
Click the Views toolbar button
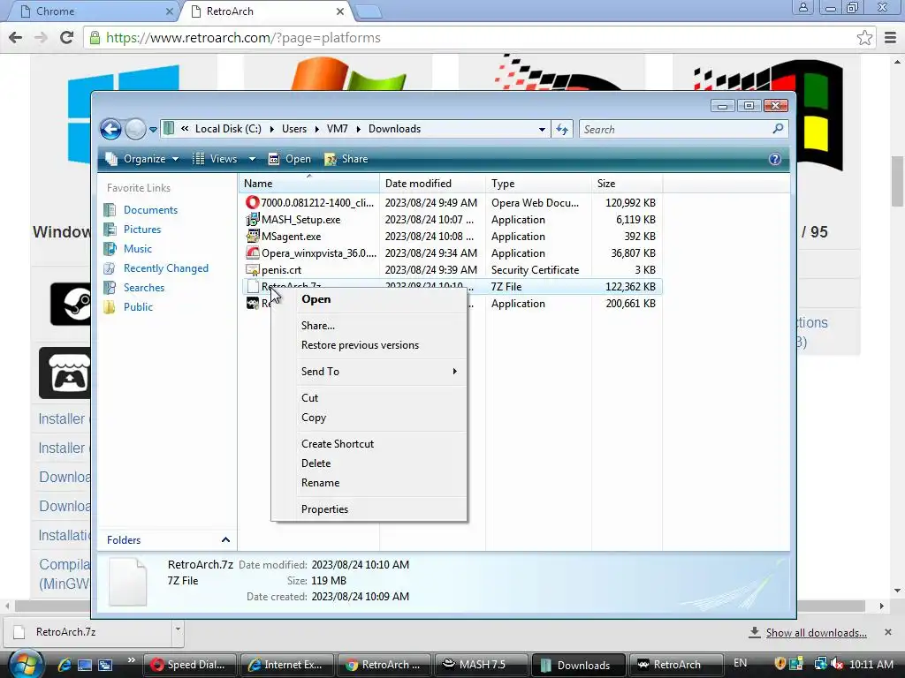coord(215,159)
